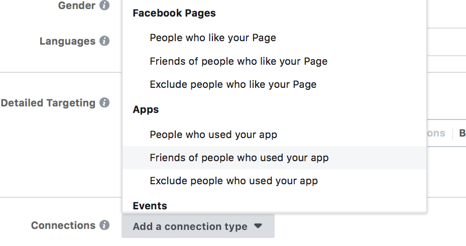This screenshot has width=466, height=246.
Task: Click the Detailed Targeting label
Action: [x=48, y=103]
